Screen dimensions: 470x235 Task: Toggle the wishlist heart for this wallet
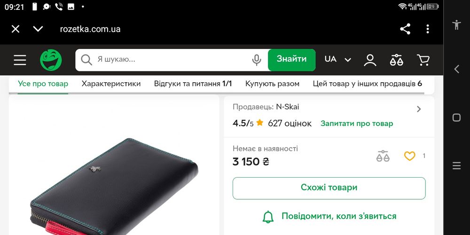[x=409, y=156]
